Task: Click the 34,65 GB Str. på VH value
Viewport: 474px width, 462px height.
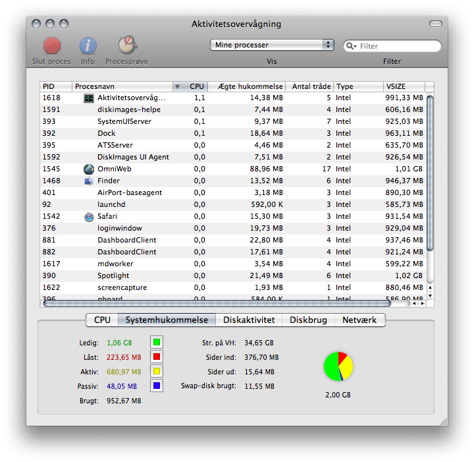Action: tap(259, 343)
